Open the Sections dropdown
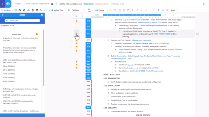This screenshot has width=209, height=117. 7,10
